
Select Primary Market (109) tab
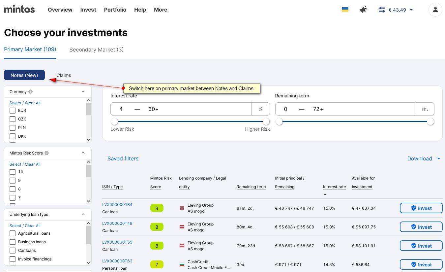coord(30,49)
